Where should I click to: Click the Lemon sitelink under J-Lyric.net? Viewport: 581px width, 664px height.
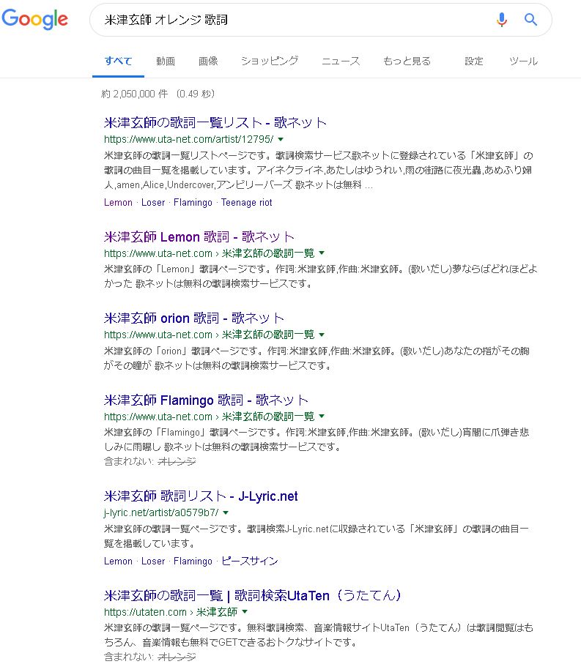118,561
